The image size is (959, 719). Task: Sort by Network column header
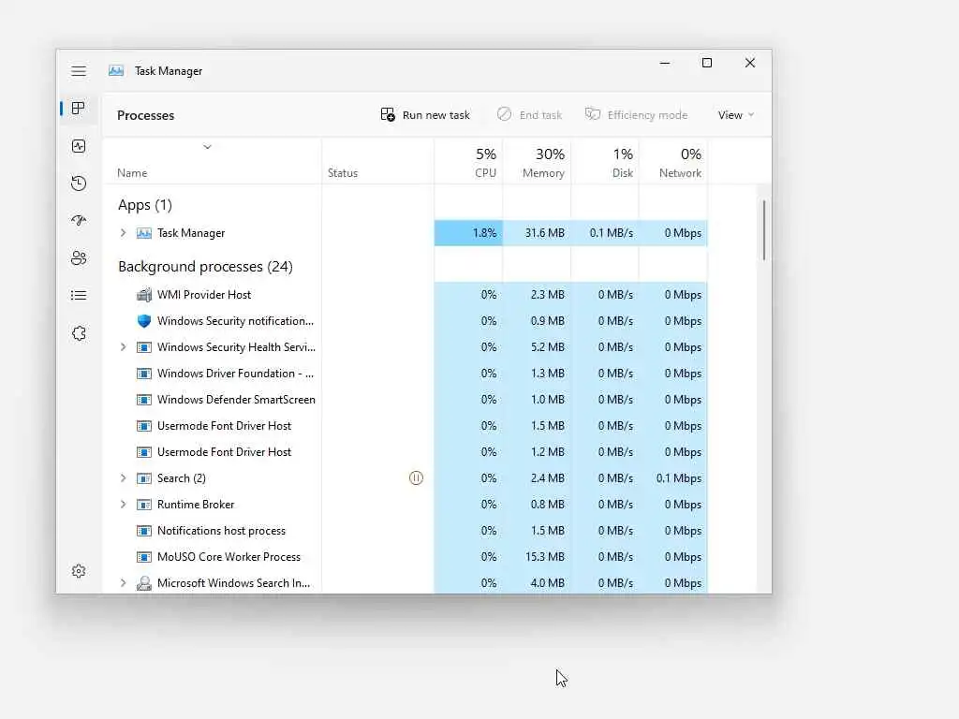(673, 163)
